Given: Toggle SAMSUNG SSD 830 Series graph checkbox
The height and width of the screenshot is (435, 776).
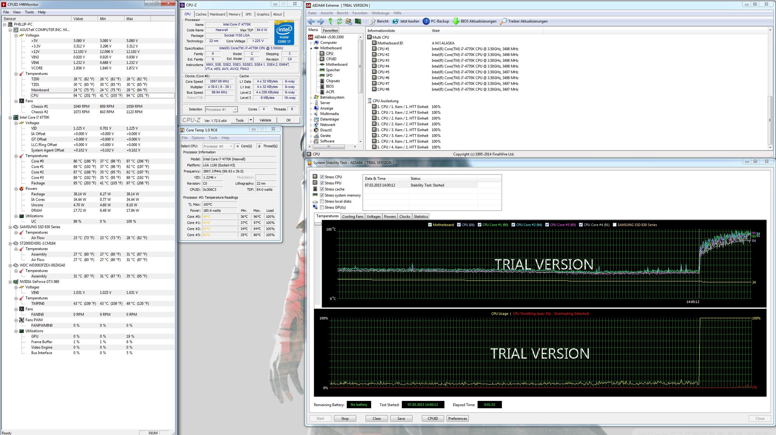Looking at the screenshot, I should tap(614, 225).
